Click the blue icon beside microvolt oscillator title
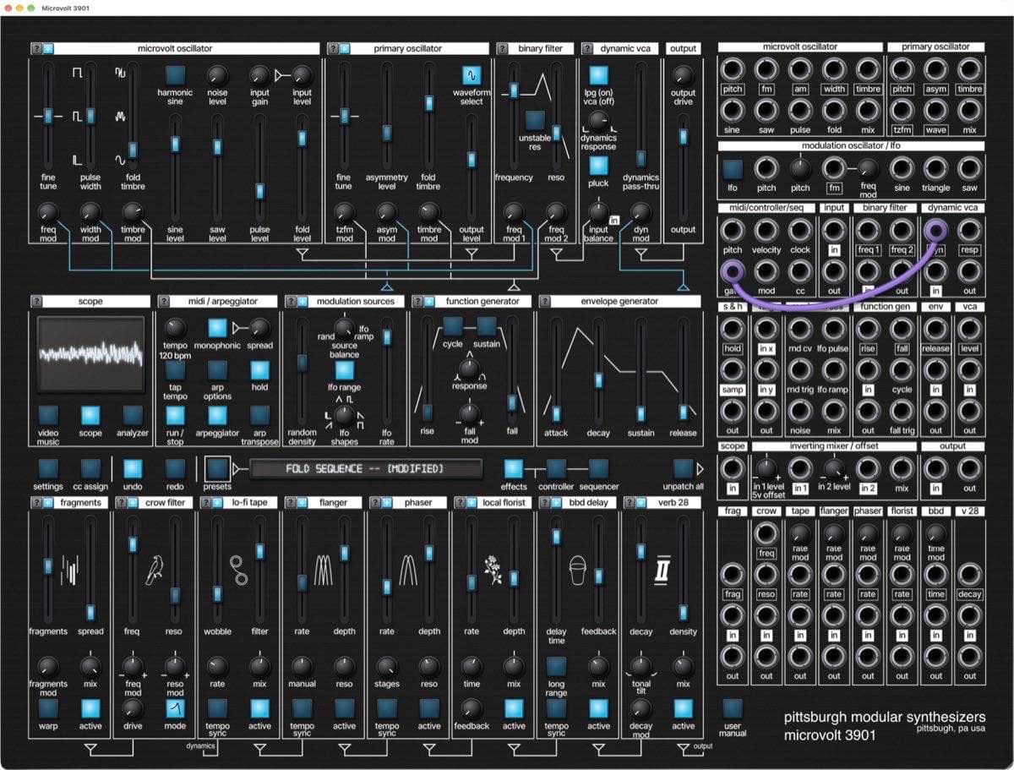The height and width of the screenshot is (770, 1014). pos(47,49)
